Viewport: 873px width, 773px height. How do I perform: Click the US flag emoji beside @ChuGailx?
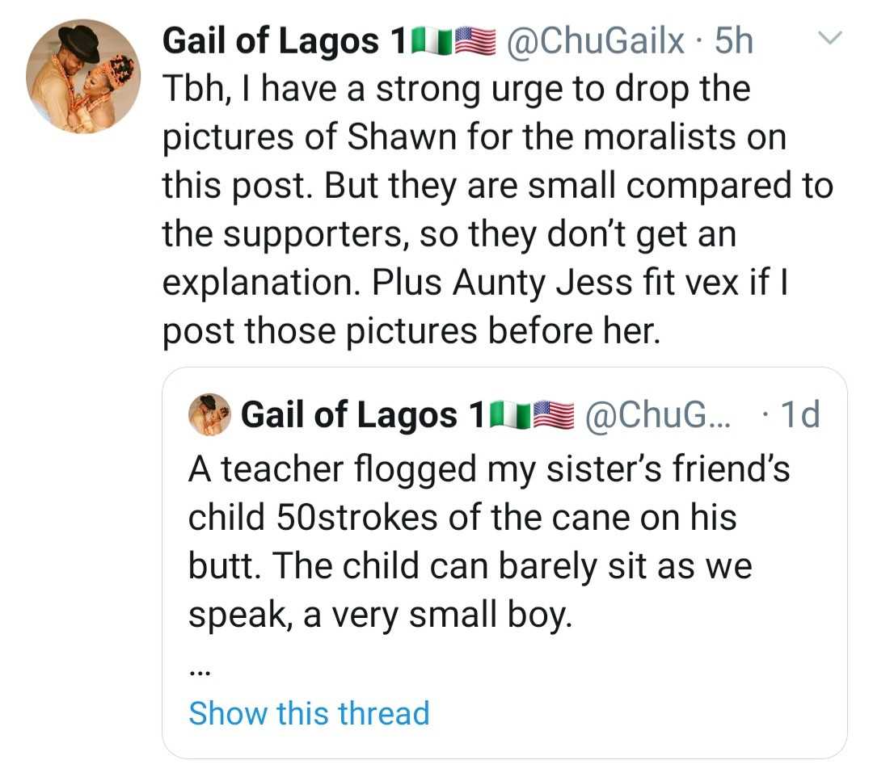(475, 41)
